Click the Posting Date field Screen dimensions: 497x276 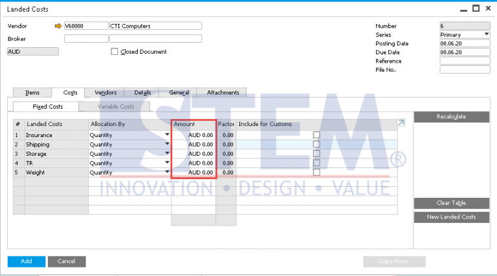pyautogui.click(x=464, y=43)
